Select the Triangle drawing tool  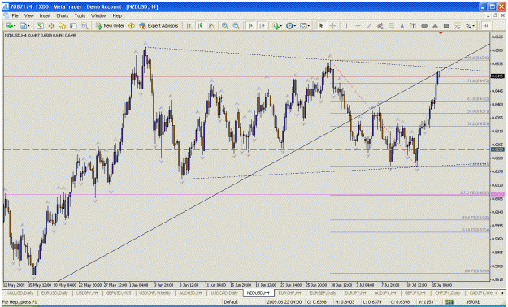435,26
